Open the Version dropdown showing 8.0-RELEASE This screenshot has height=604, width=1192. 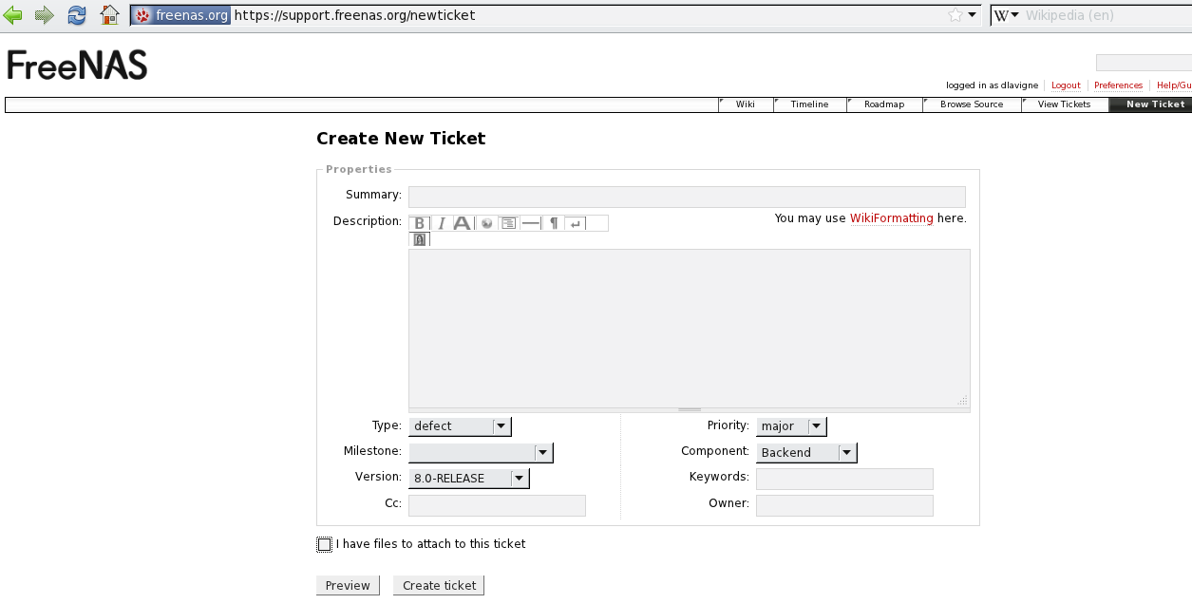(469, 479)
